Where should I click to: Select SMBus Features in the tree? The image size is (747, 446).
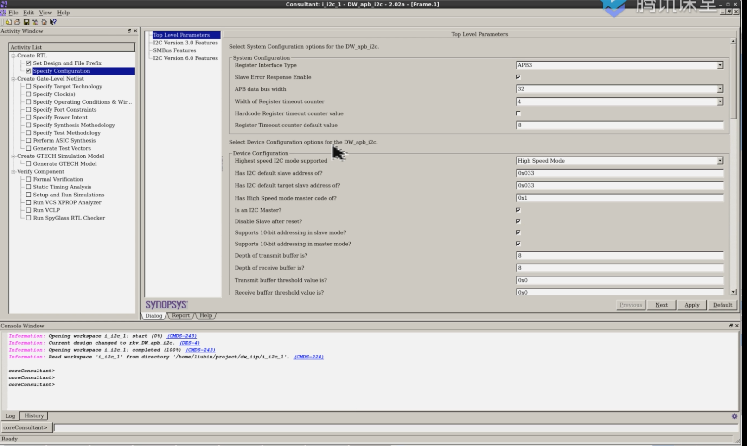coord(175,50)
